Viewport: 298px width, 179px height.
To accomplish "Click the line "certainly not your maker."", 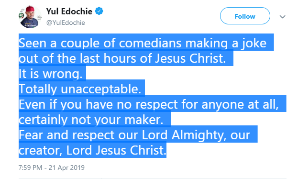I will click(x=91, y=120).
